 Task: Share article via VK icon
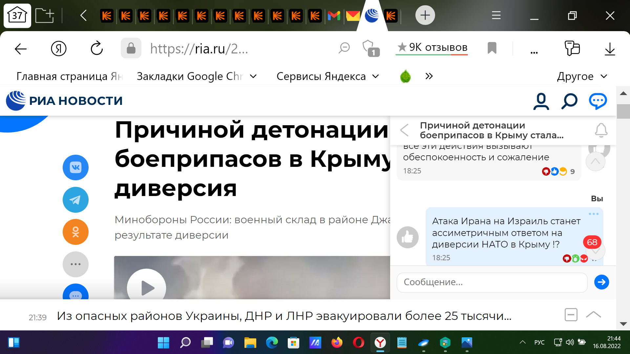75,167
